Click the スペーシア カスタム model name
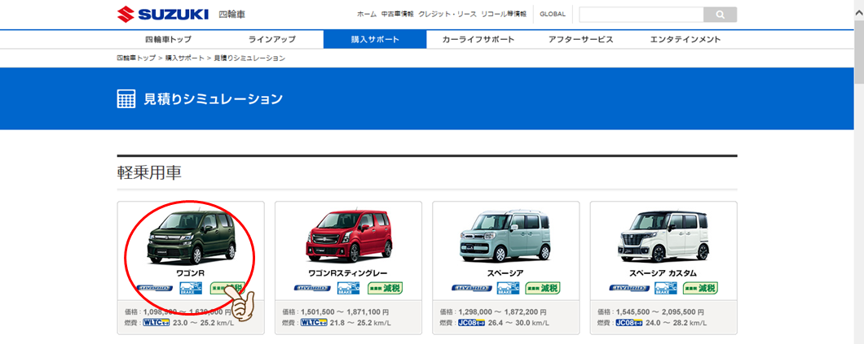This screenshot has width=864, height=344. [x=663, y=272]
